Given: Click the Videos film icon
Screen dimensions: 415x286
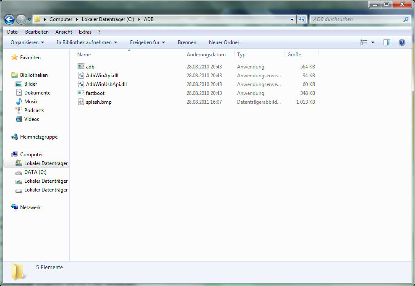Looking at the screenshot, I should pyautogui.click(x=19, y=119).
